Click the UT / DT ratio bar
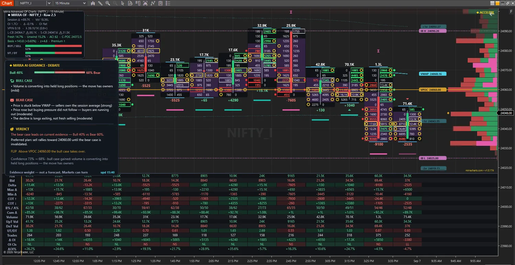The image size is (515, 265). coord(54,53)
